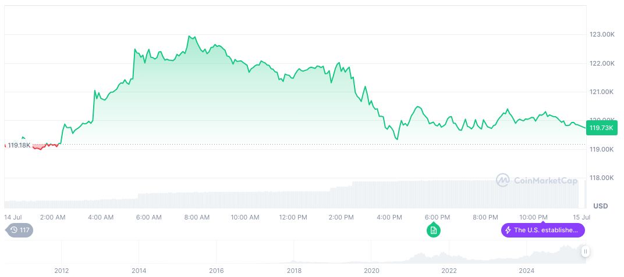Grab the range slider handle at right

tap(585, 251)
